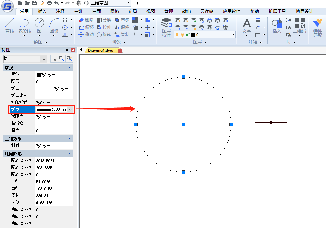Click the application logo menu button
The height and width of the screenshot is (228, 326).
pyautogui.click(x=7, y=6)
